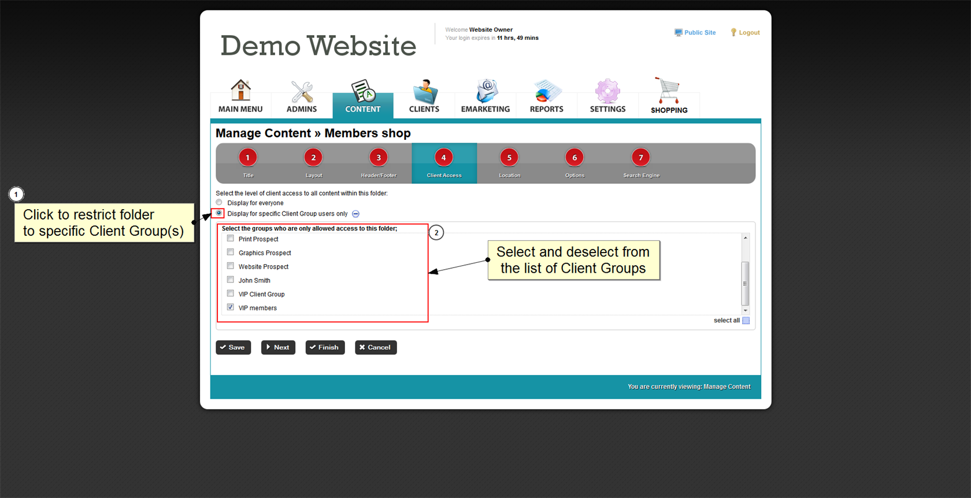Open the Shopping cart icon
Viewport: 971px width, 498px height.
pyautogui.click(x=669, y=91)
